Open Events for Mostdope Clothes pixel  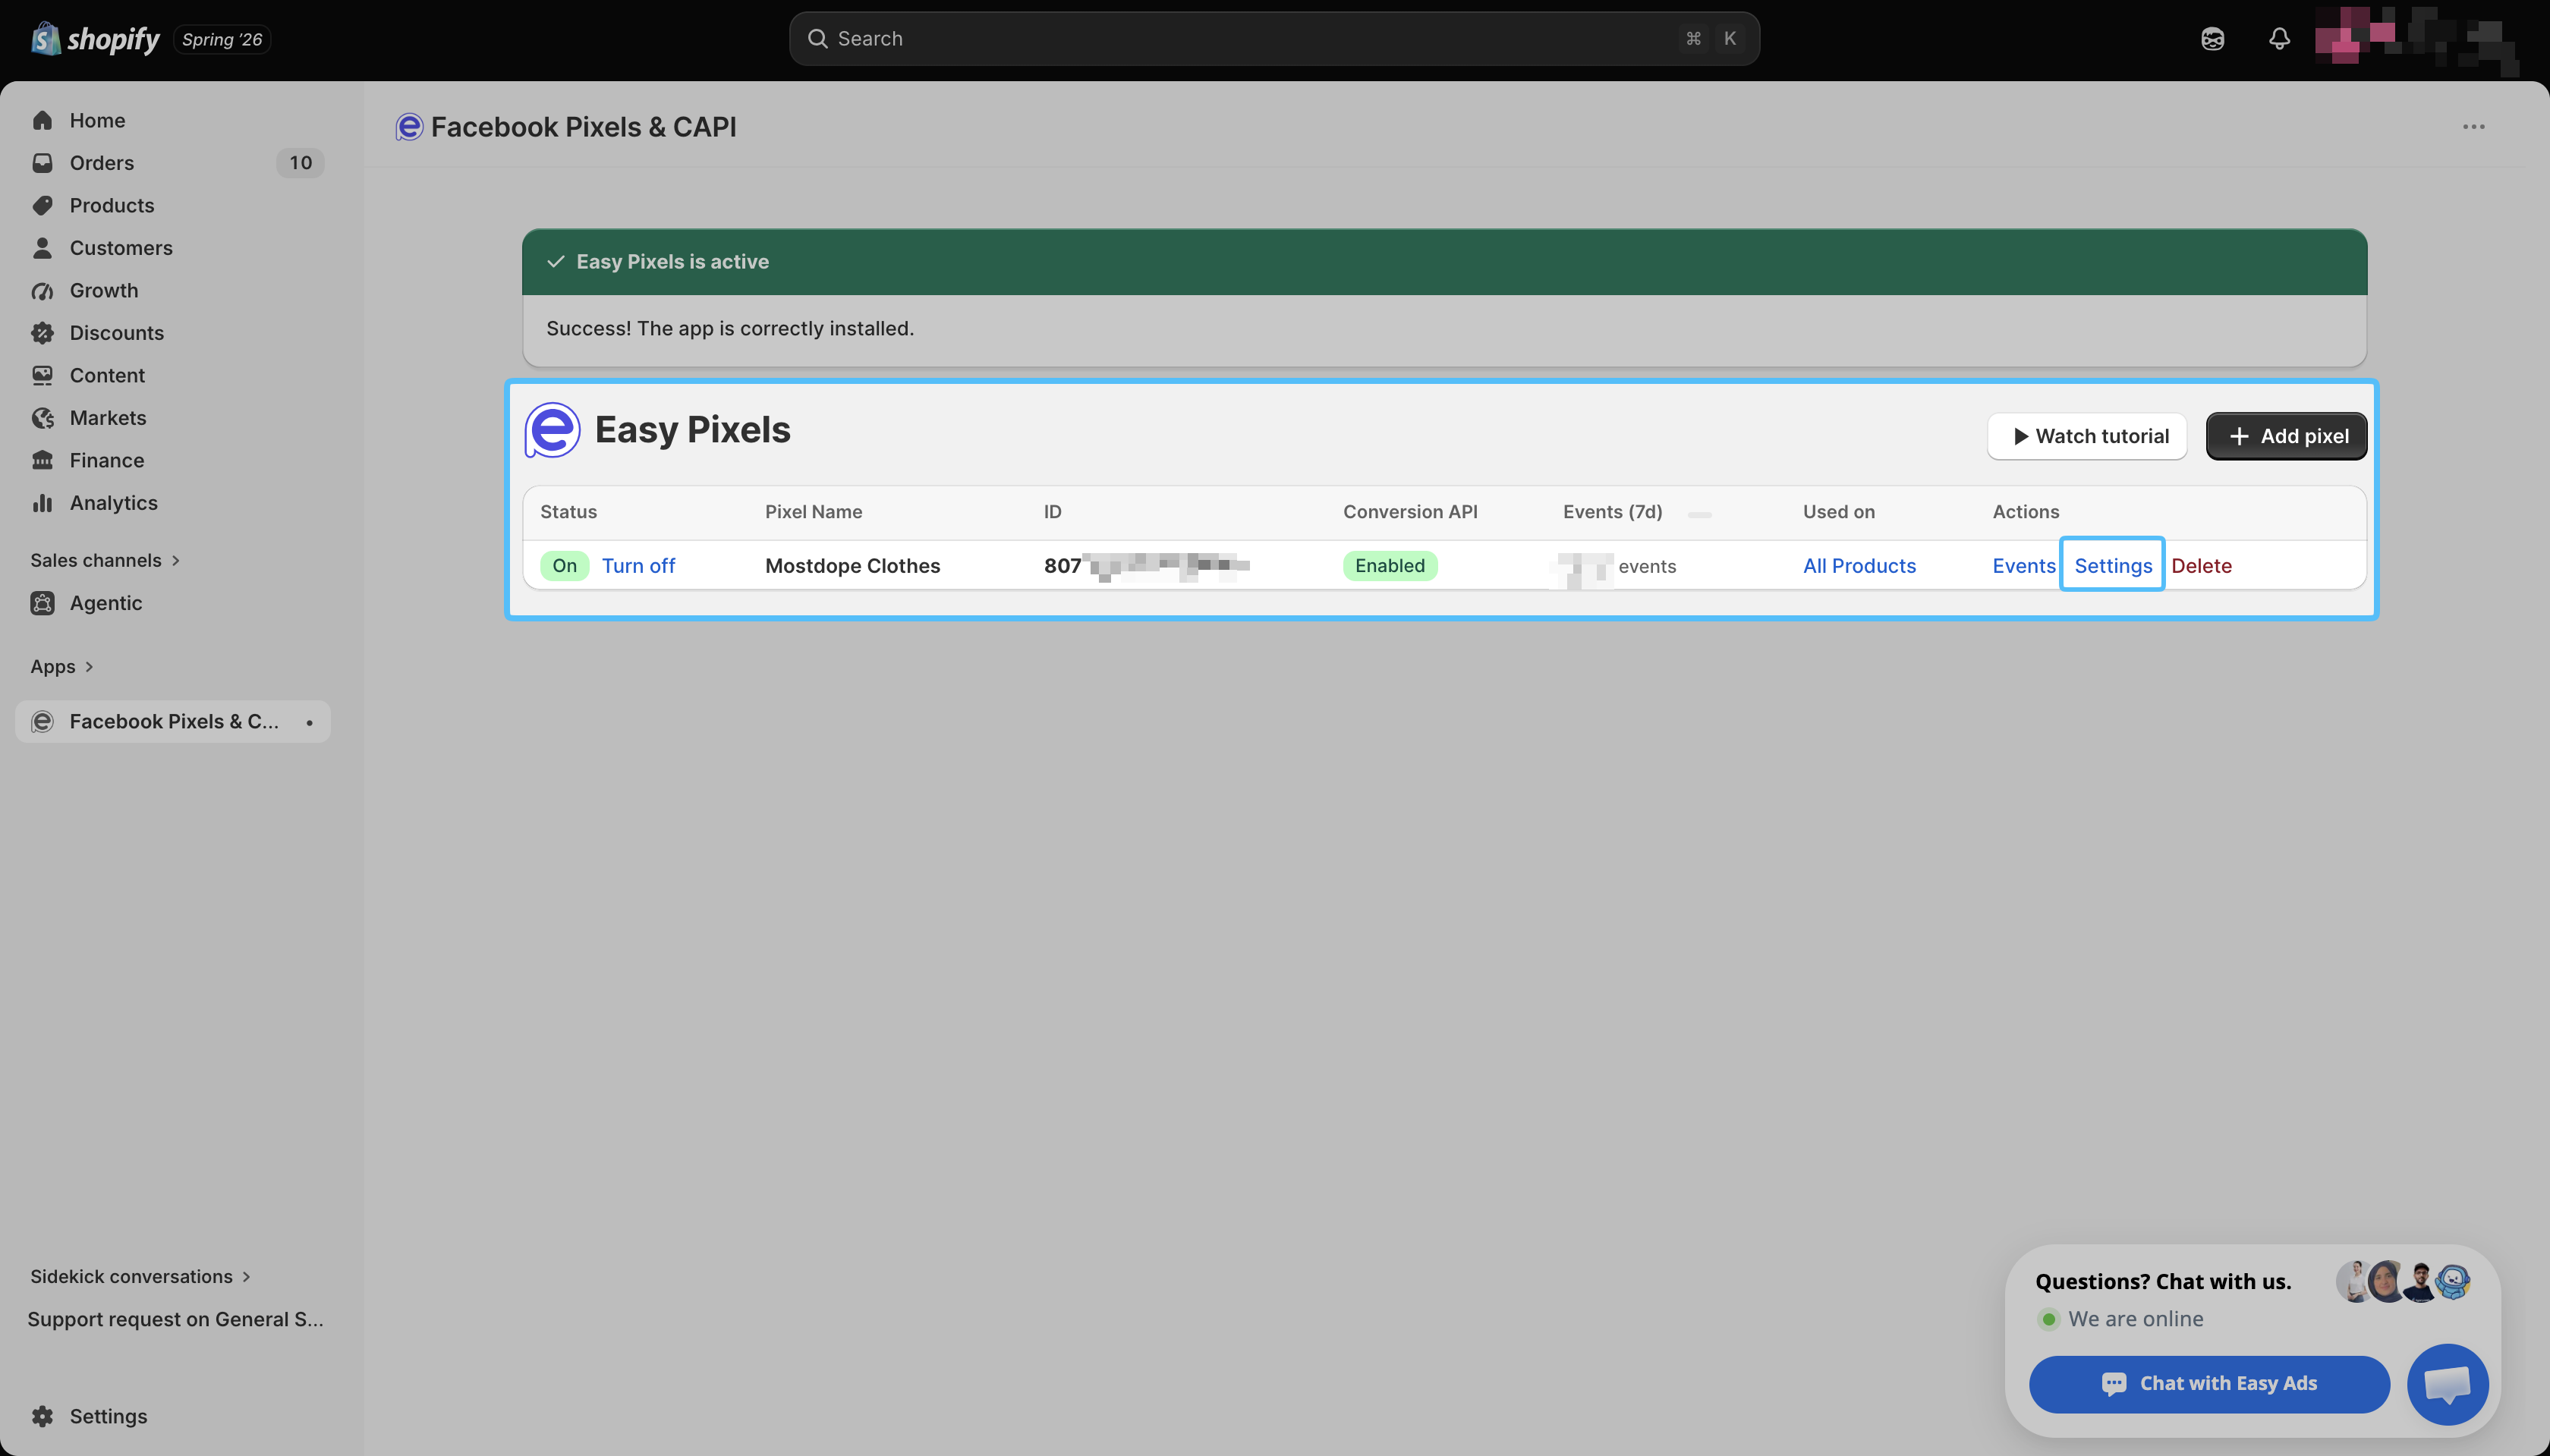(x=2024, y=566)
